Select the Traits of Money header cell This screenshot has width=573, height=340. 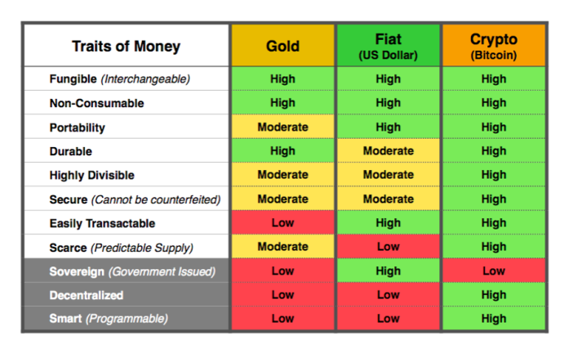tap(127, 46)
